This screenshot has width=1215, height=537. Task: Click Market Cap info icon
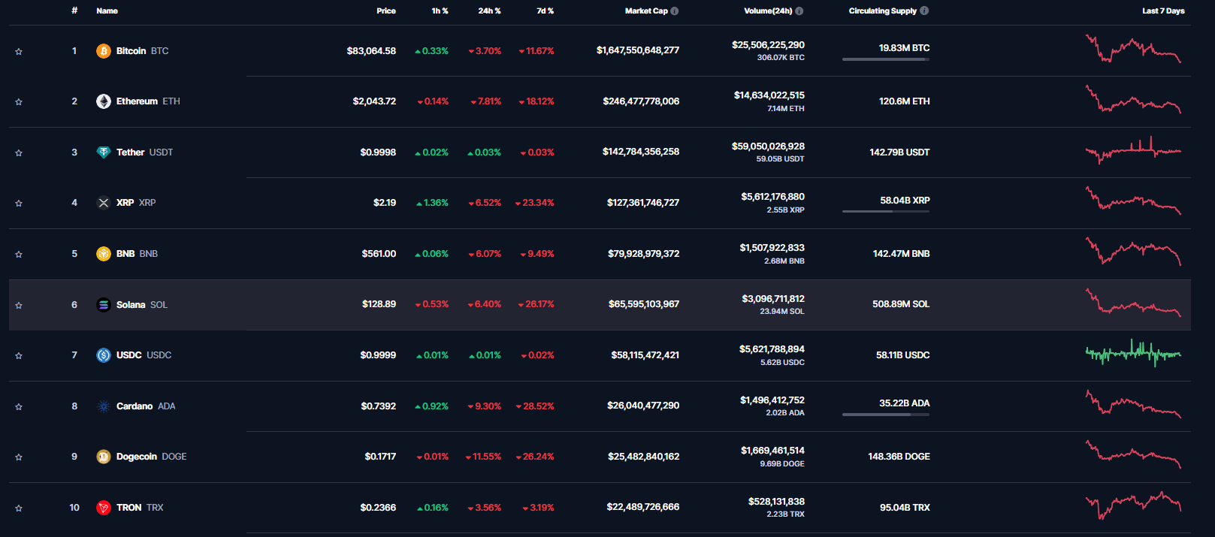[675, 11]
